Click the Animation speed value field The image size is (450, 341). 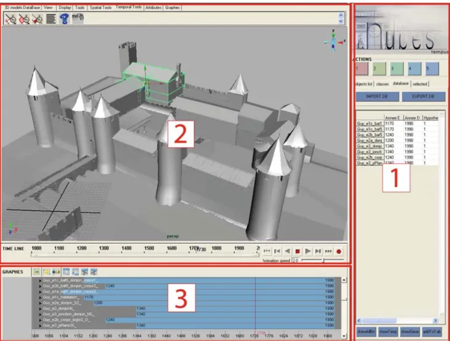(295, 260)
